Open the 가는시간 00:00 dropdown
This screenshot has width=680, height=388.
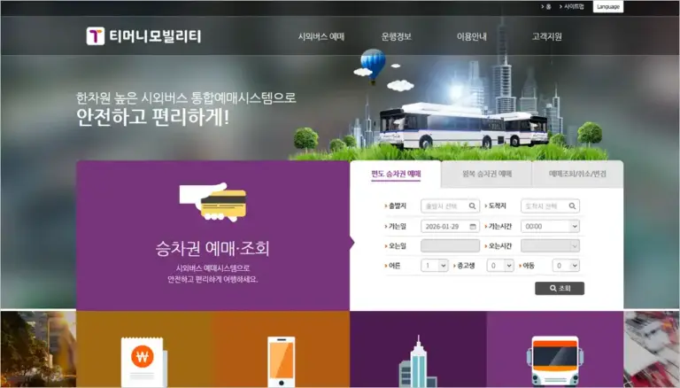551,226
